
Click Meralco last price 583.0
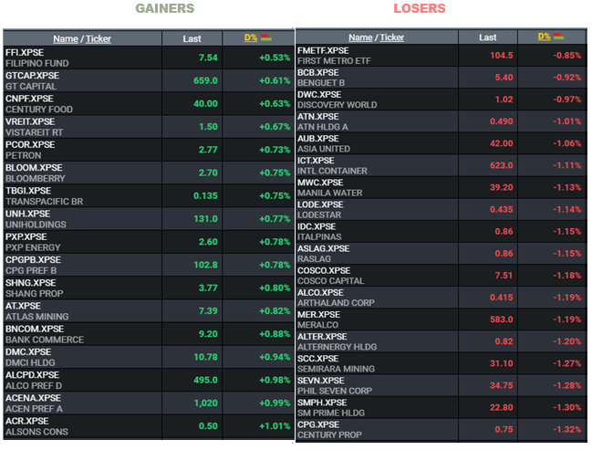[x=502, y=319]
